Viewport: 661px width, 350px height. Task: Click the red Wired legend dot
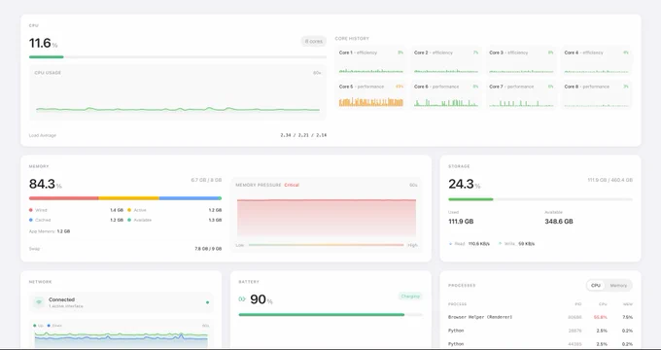(31, 210)
